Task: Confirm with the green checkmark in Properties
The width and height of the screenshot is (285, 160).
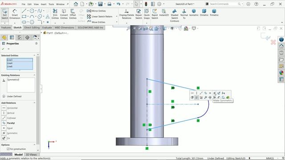Action: pyautogui.click(x=3, y=49)
